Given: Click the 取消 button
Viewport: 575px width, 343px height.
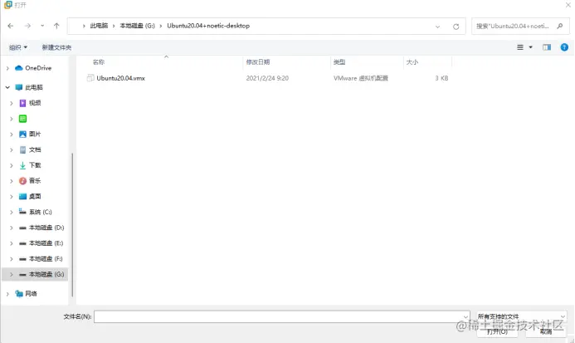Looking at the screenshot, I should click(x=546, y=331).
